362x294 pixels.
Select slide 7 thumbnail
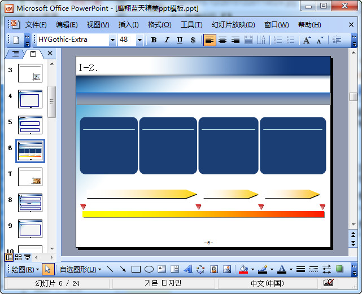tap(30, 177)
